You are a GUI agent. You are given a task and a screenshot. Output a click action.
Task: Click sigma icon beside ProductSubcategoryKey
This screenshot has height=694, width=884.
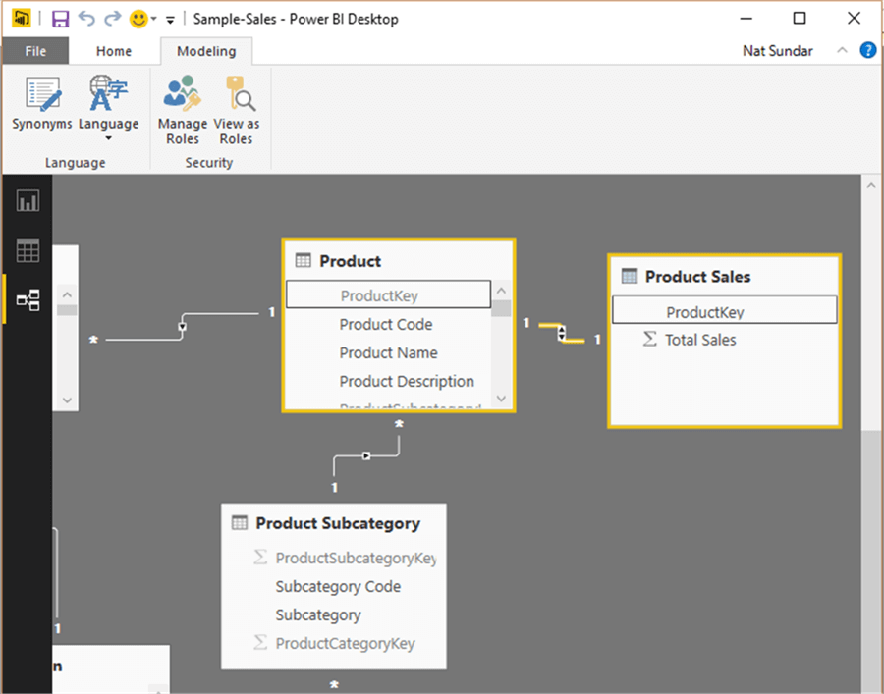pos(260,558)
